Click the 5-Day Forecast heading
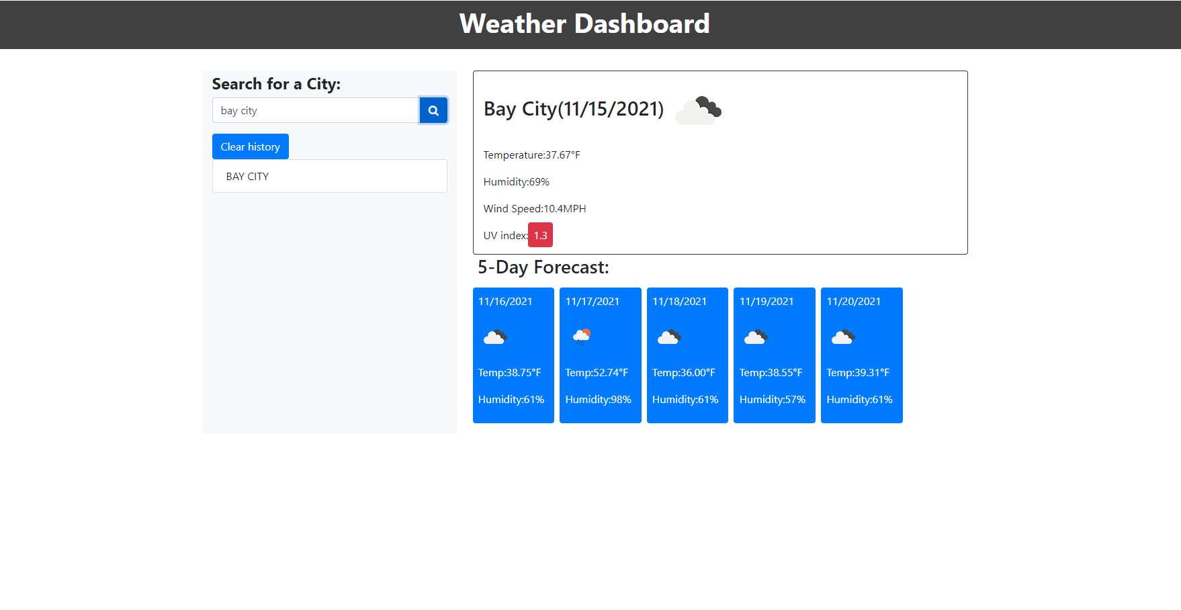This screenshot has height=610, width=1181. 543,267
